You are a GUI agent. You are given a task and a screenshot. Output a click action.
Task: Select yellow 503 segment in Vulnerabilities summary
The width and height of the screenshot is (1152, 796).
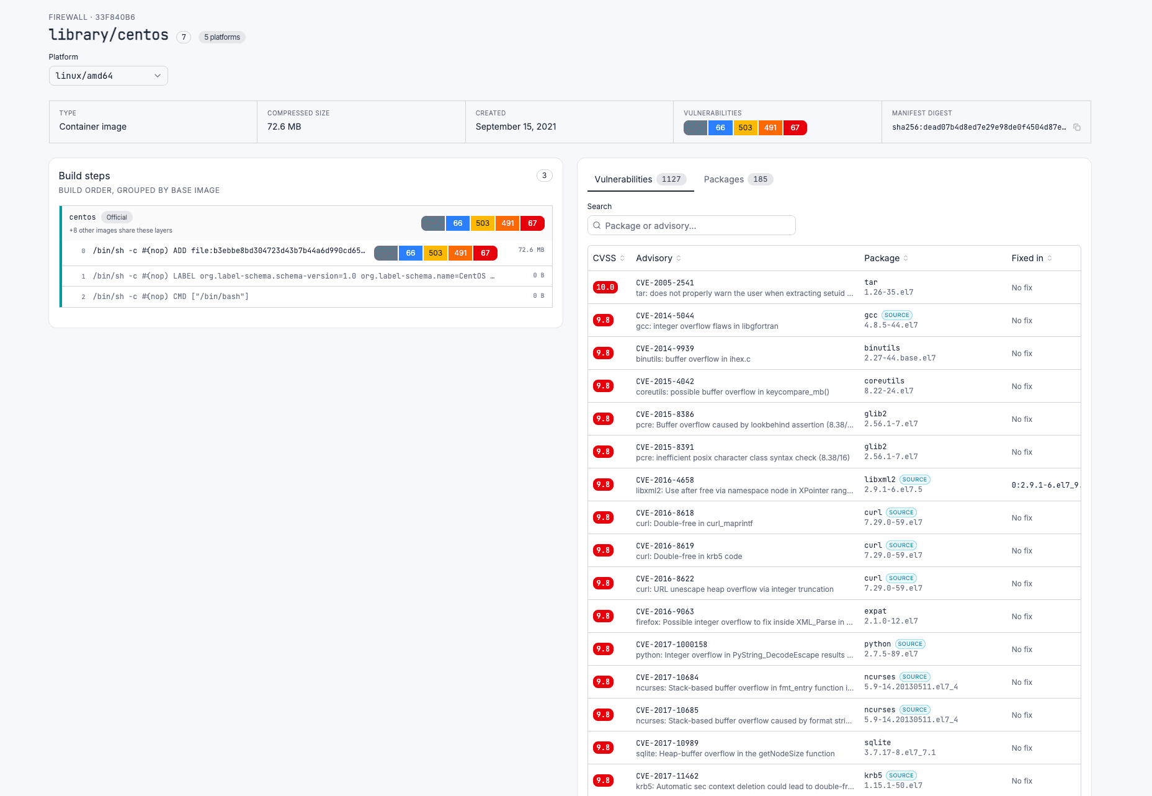(x=745, y=128)
